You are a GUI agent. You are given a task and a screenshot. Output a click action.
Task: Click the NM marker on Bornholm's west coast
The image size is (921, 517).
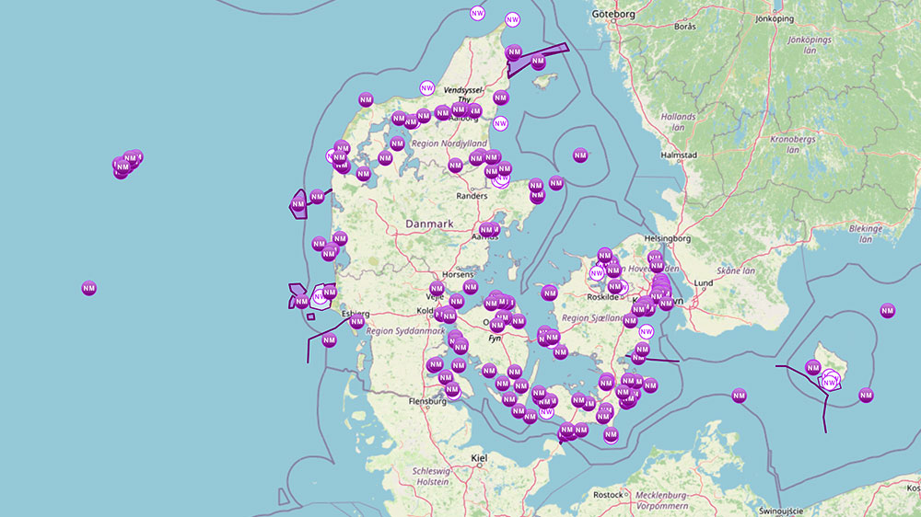pos(813,368)
